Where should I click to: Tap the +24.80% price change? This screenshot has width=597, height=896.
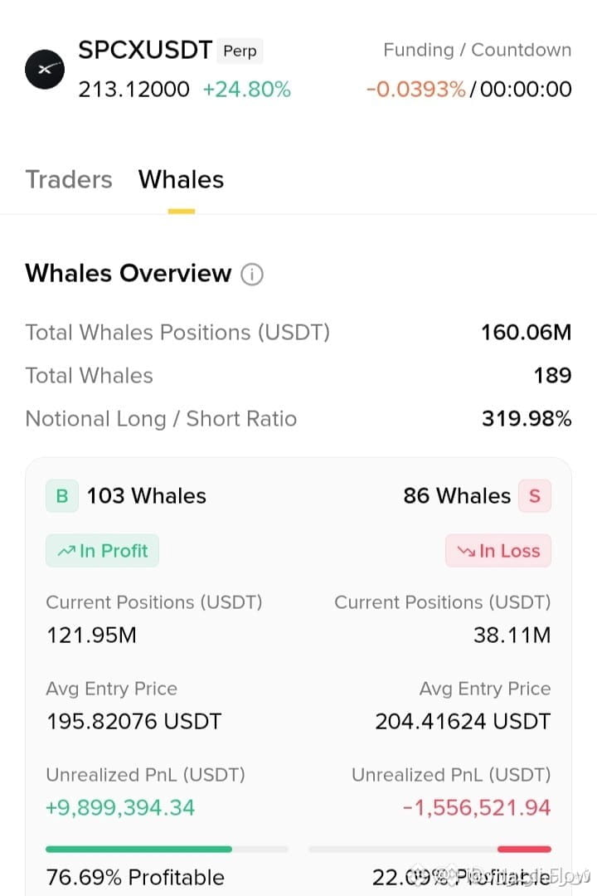(x=247, y=90)
